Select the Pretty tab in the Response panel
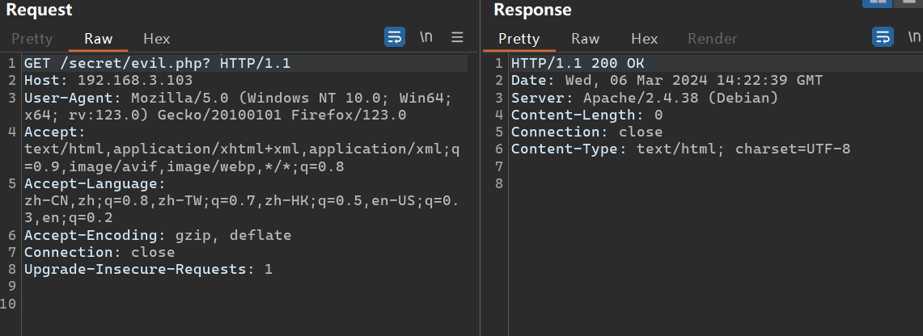The height and width of the screenshot is (336, 923). click(519, 39)
